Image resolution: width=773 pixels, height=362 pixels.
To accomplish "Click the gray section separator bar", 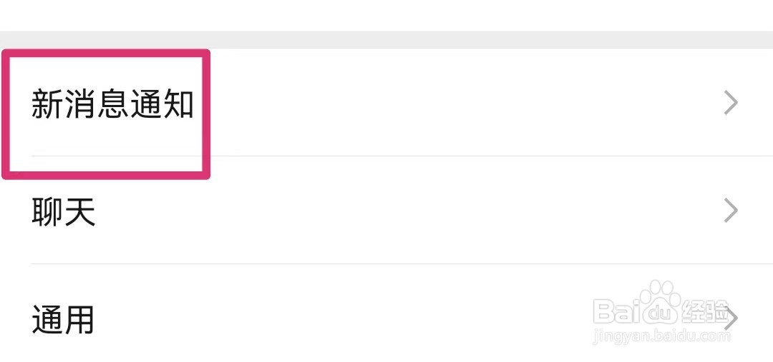I will tap(386, 40).
